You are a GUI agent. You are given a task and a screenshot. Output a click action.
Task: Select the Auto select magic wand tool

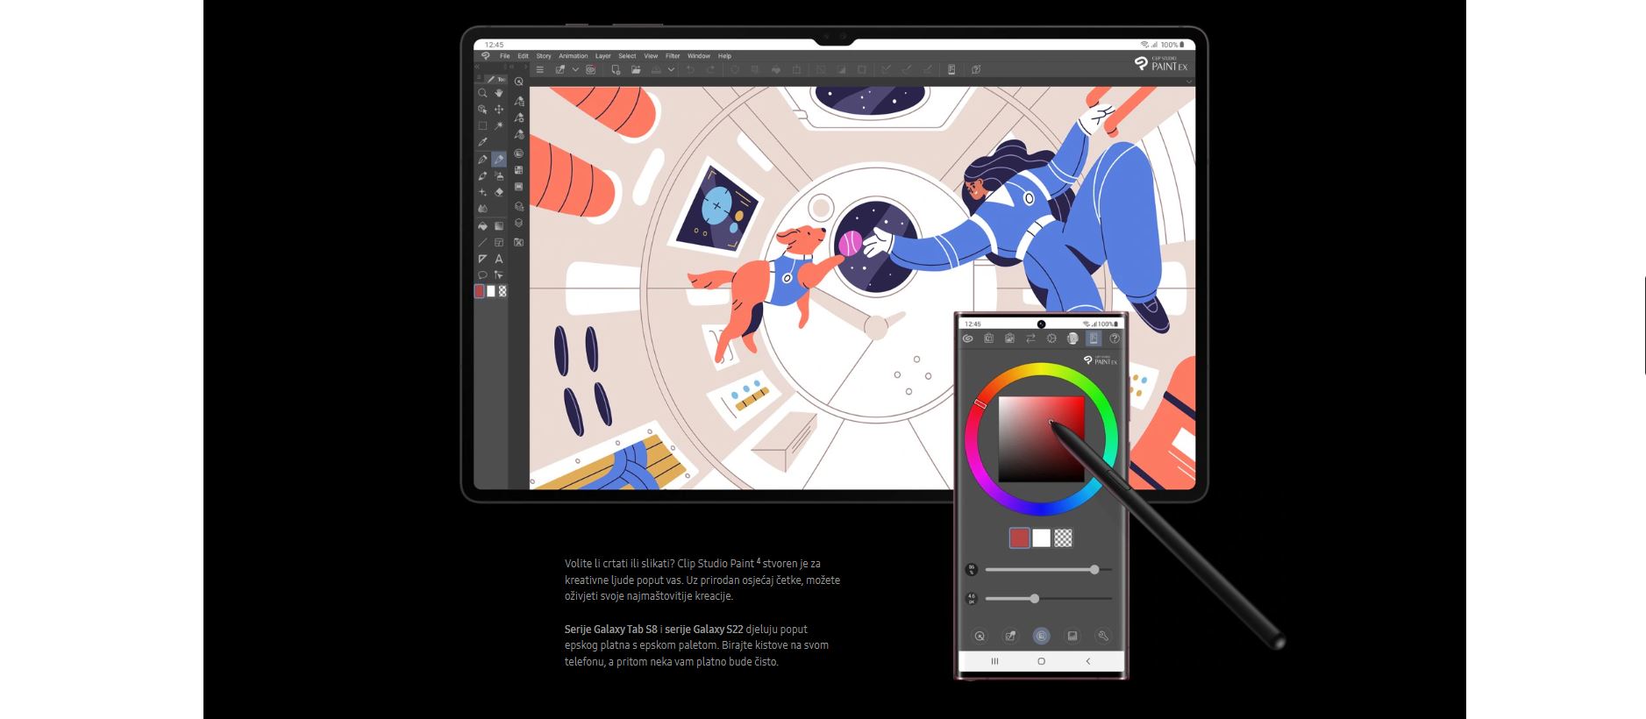click(499, 125)
